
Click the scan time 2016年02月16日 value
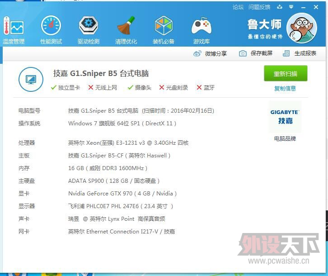178,111
